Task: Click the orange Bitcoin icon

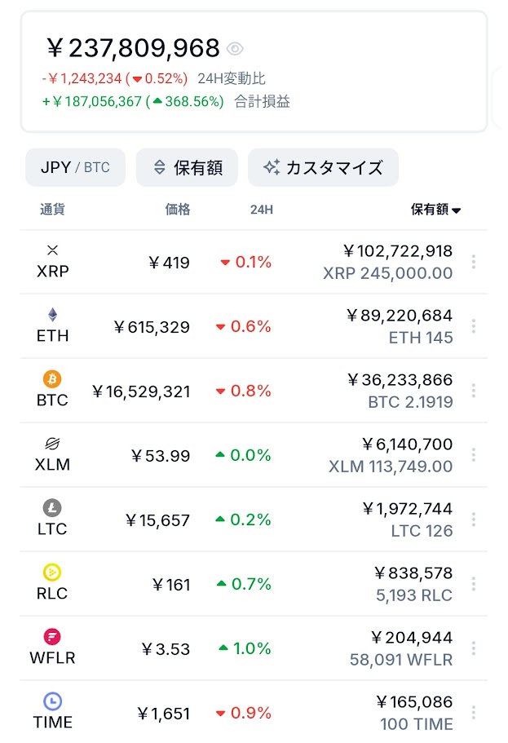Action: (x=53, y=379)
